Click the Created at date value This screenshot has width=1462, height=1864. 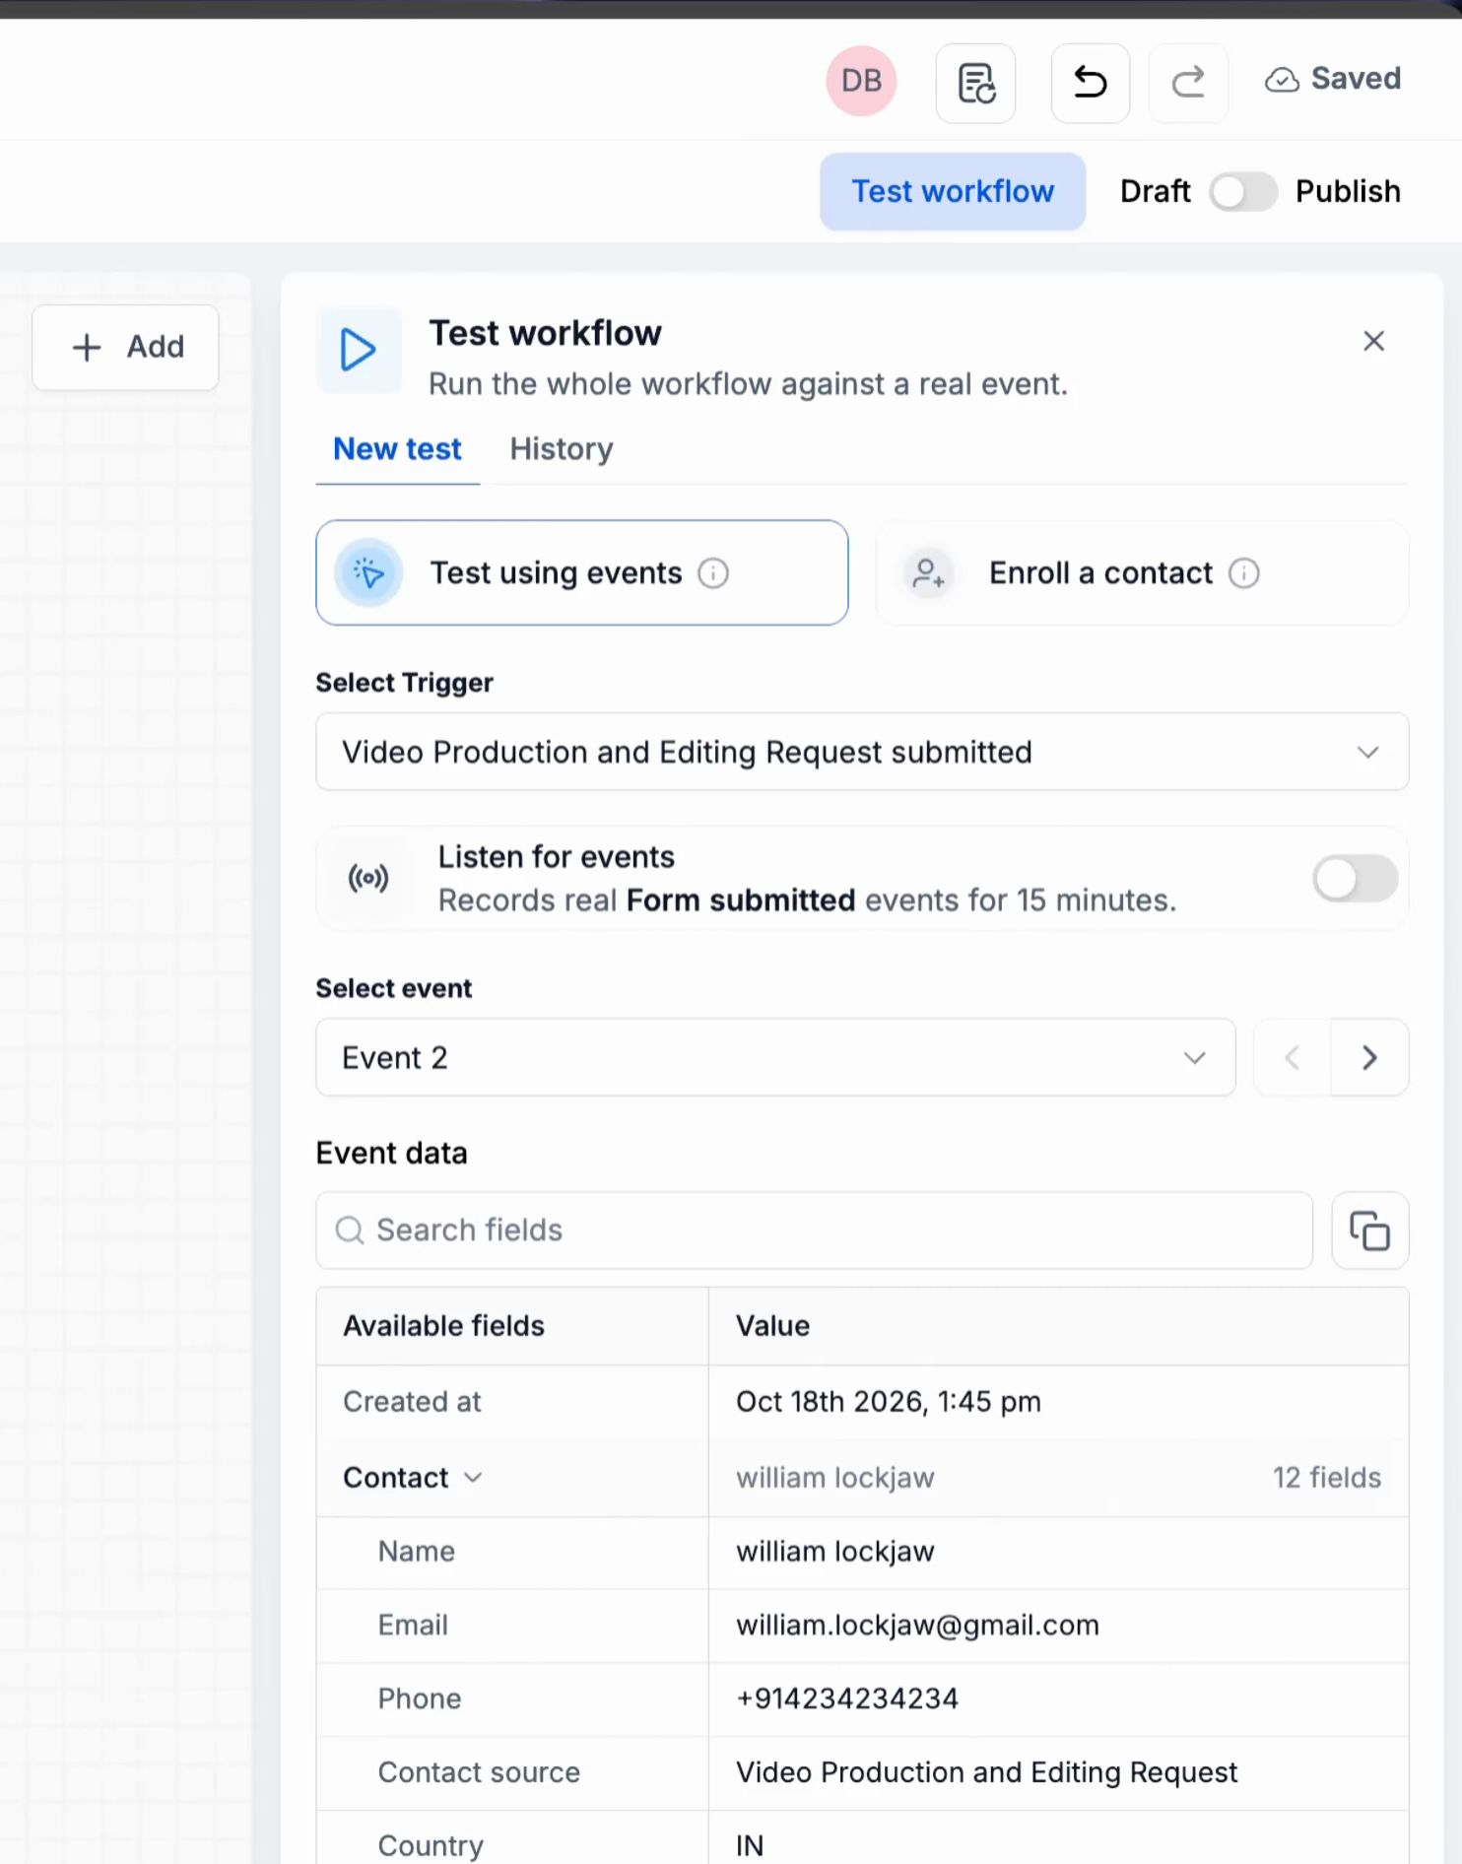pyautogui.click(x=888, y=1402)
